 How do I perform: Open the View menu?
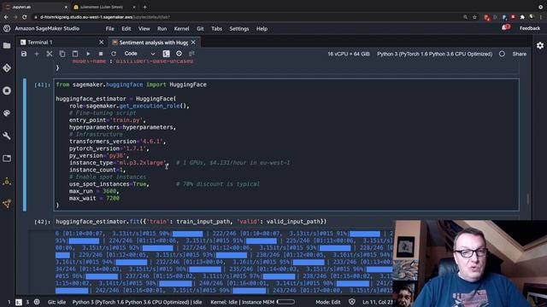click(x=144, y=28)
